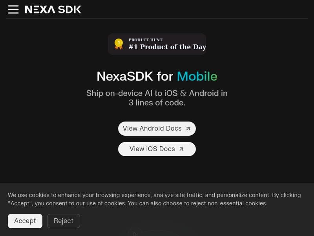Open the #1 Product of the Day link

click(168, 47)
